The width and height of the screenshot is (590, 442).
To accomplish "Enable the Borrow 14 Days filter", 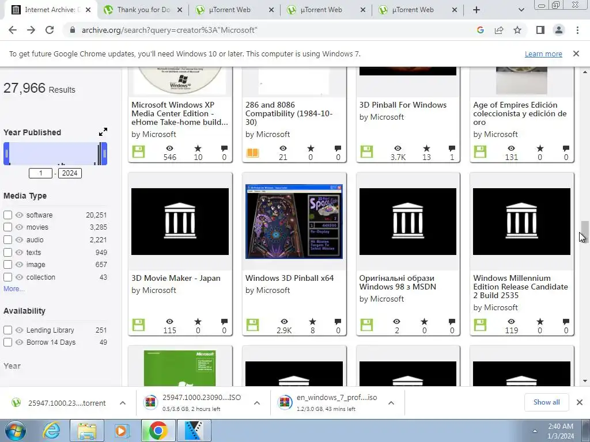I will coord(7,342).
